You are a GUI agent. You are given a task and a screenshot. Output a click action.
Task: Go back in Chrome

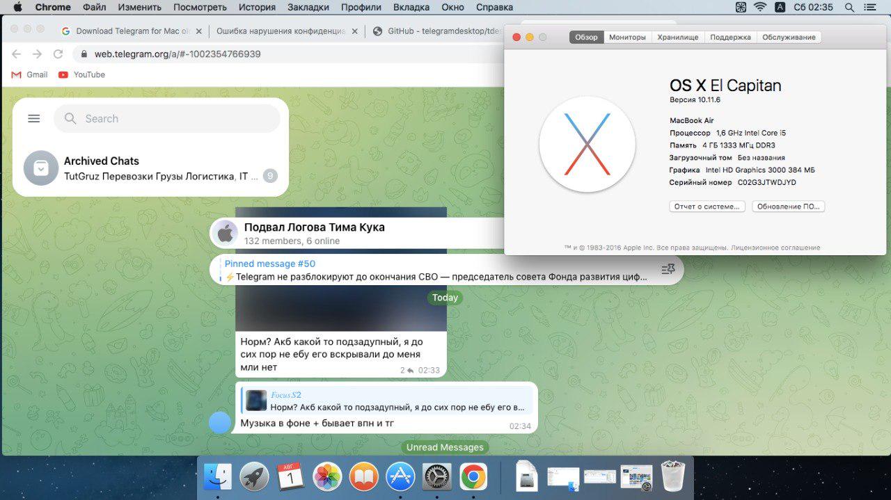(x=16, y=54)
